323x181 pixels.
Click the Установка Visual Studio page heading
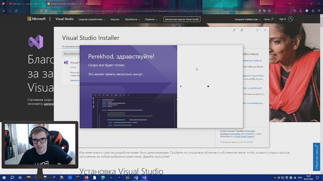tap(121, 171)
